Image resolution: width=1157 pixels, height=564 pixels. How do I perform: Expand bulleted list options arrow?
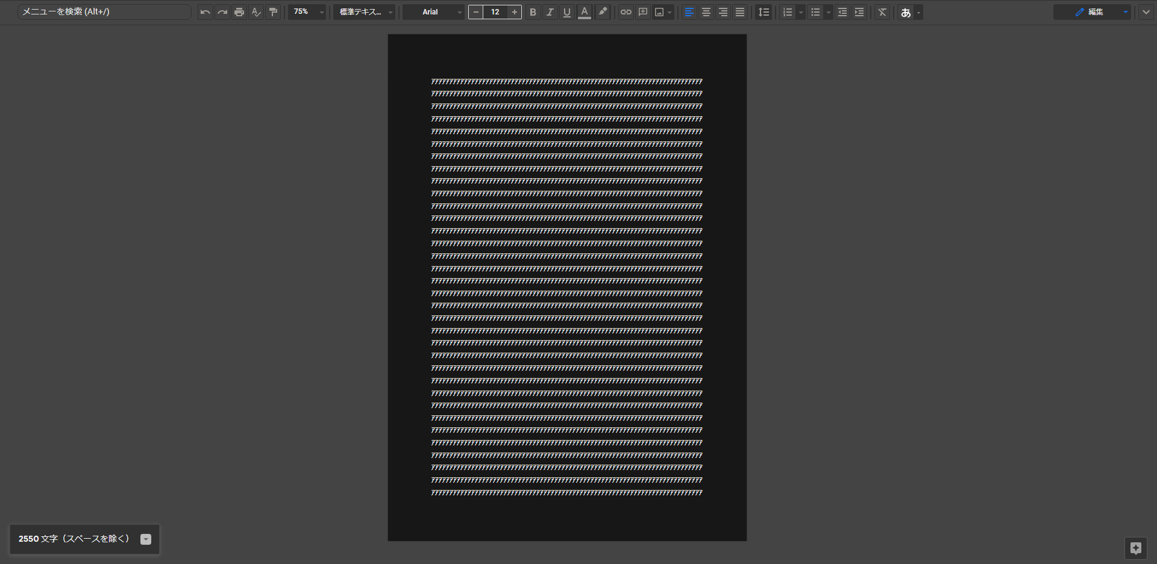(x=829, y=12)
